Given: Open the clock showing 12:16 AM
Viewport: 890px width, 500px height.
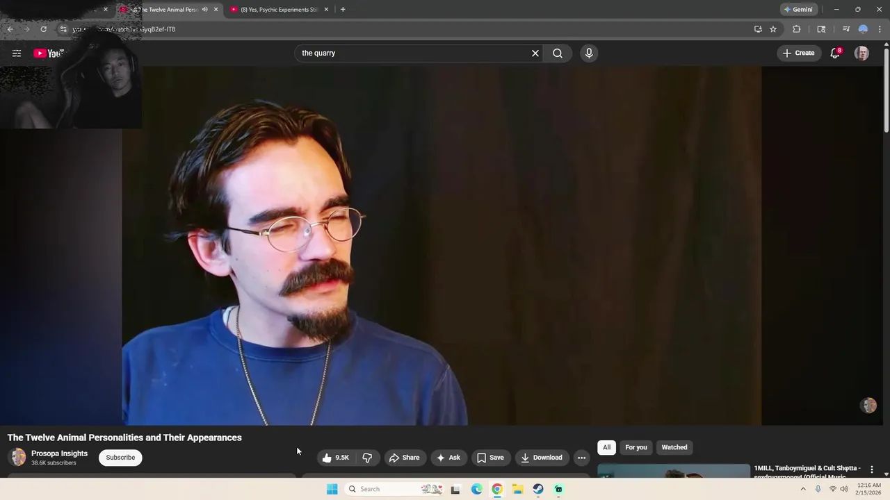Looking at the screenshot, I should pos(869,489).
